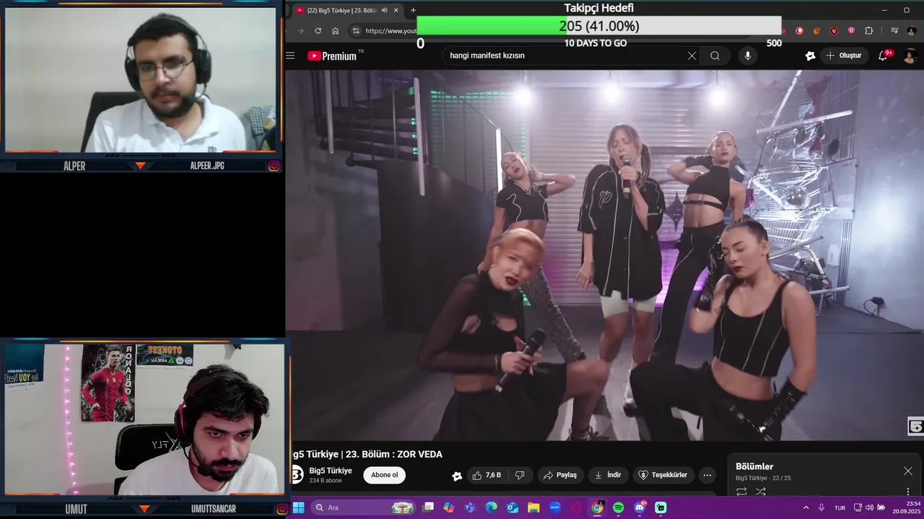
Task: Run search with magnifier button
Action: [x=715, y=56]
